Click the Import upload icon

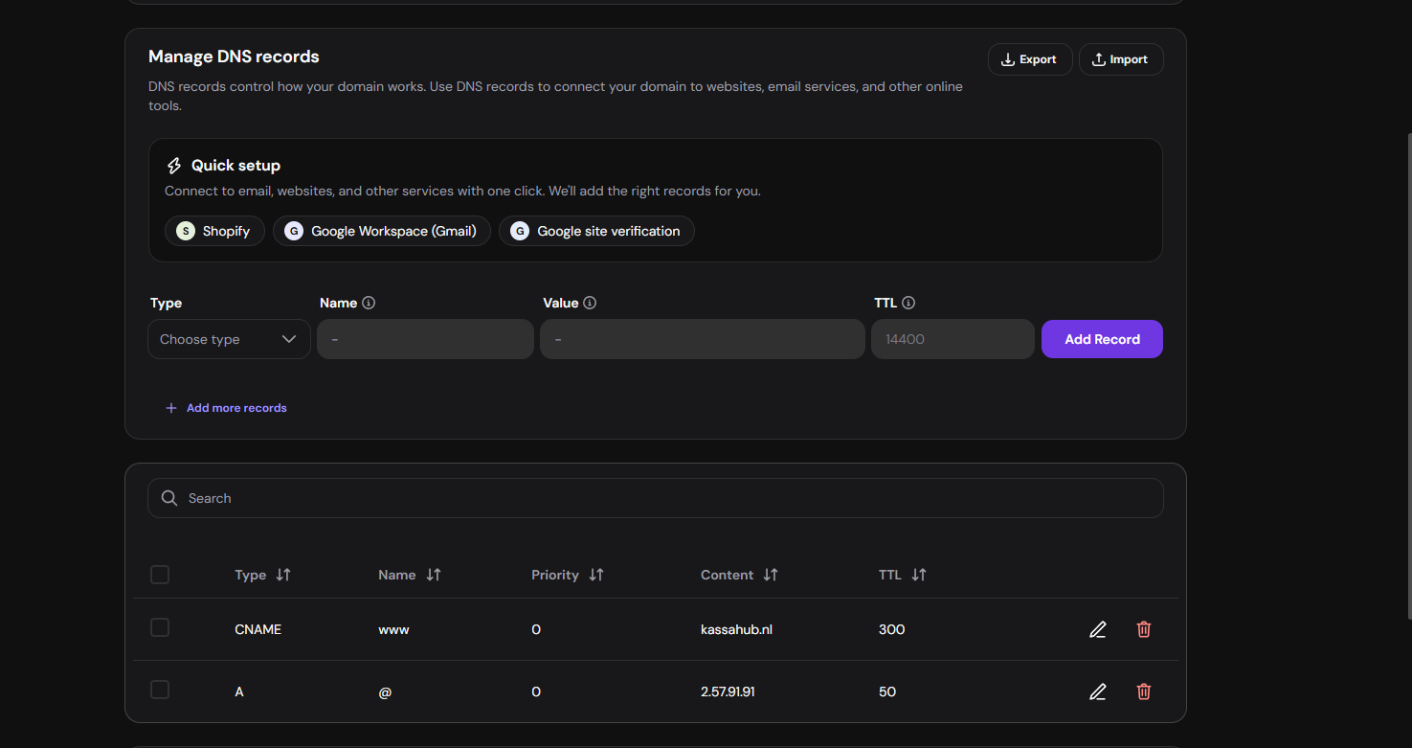(1099, 59)
